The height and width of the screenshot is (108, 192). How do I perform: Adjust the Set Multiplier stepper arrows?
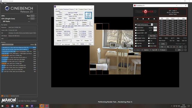point(155,30)
